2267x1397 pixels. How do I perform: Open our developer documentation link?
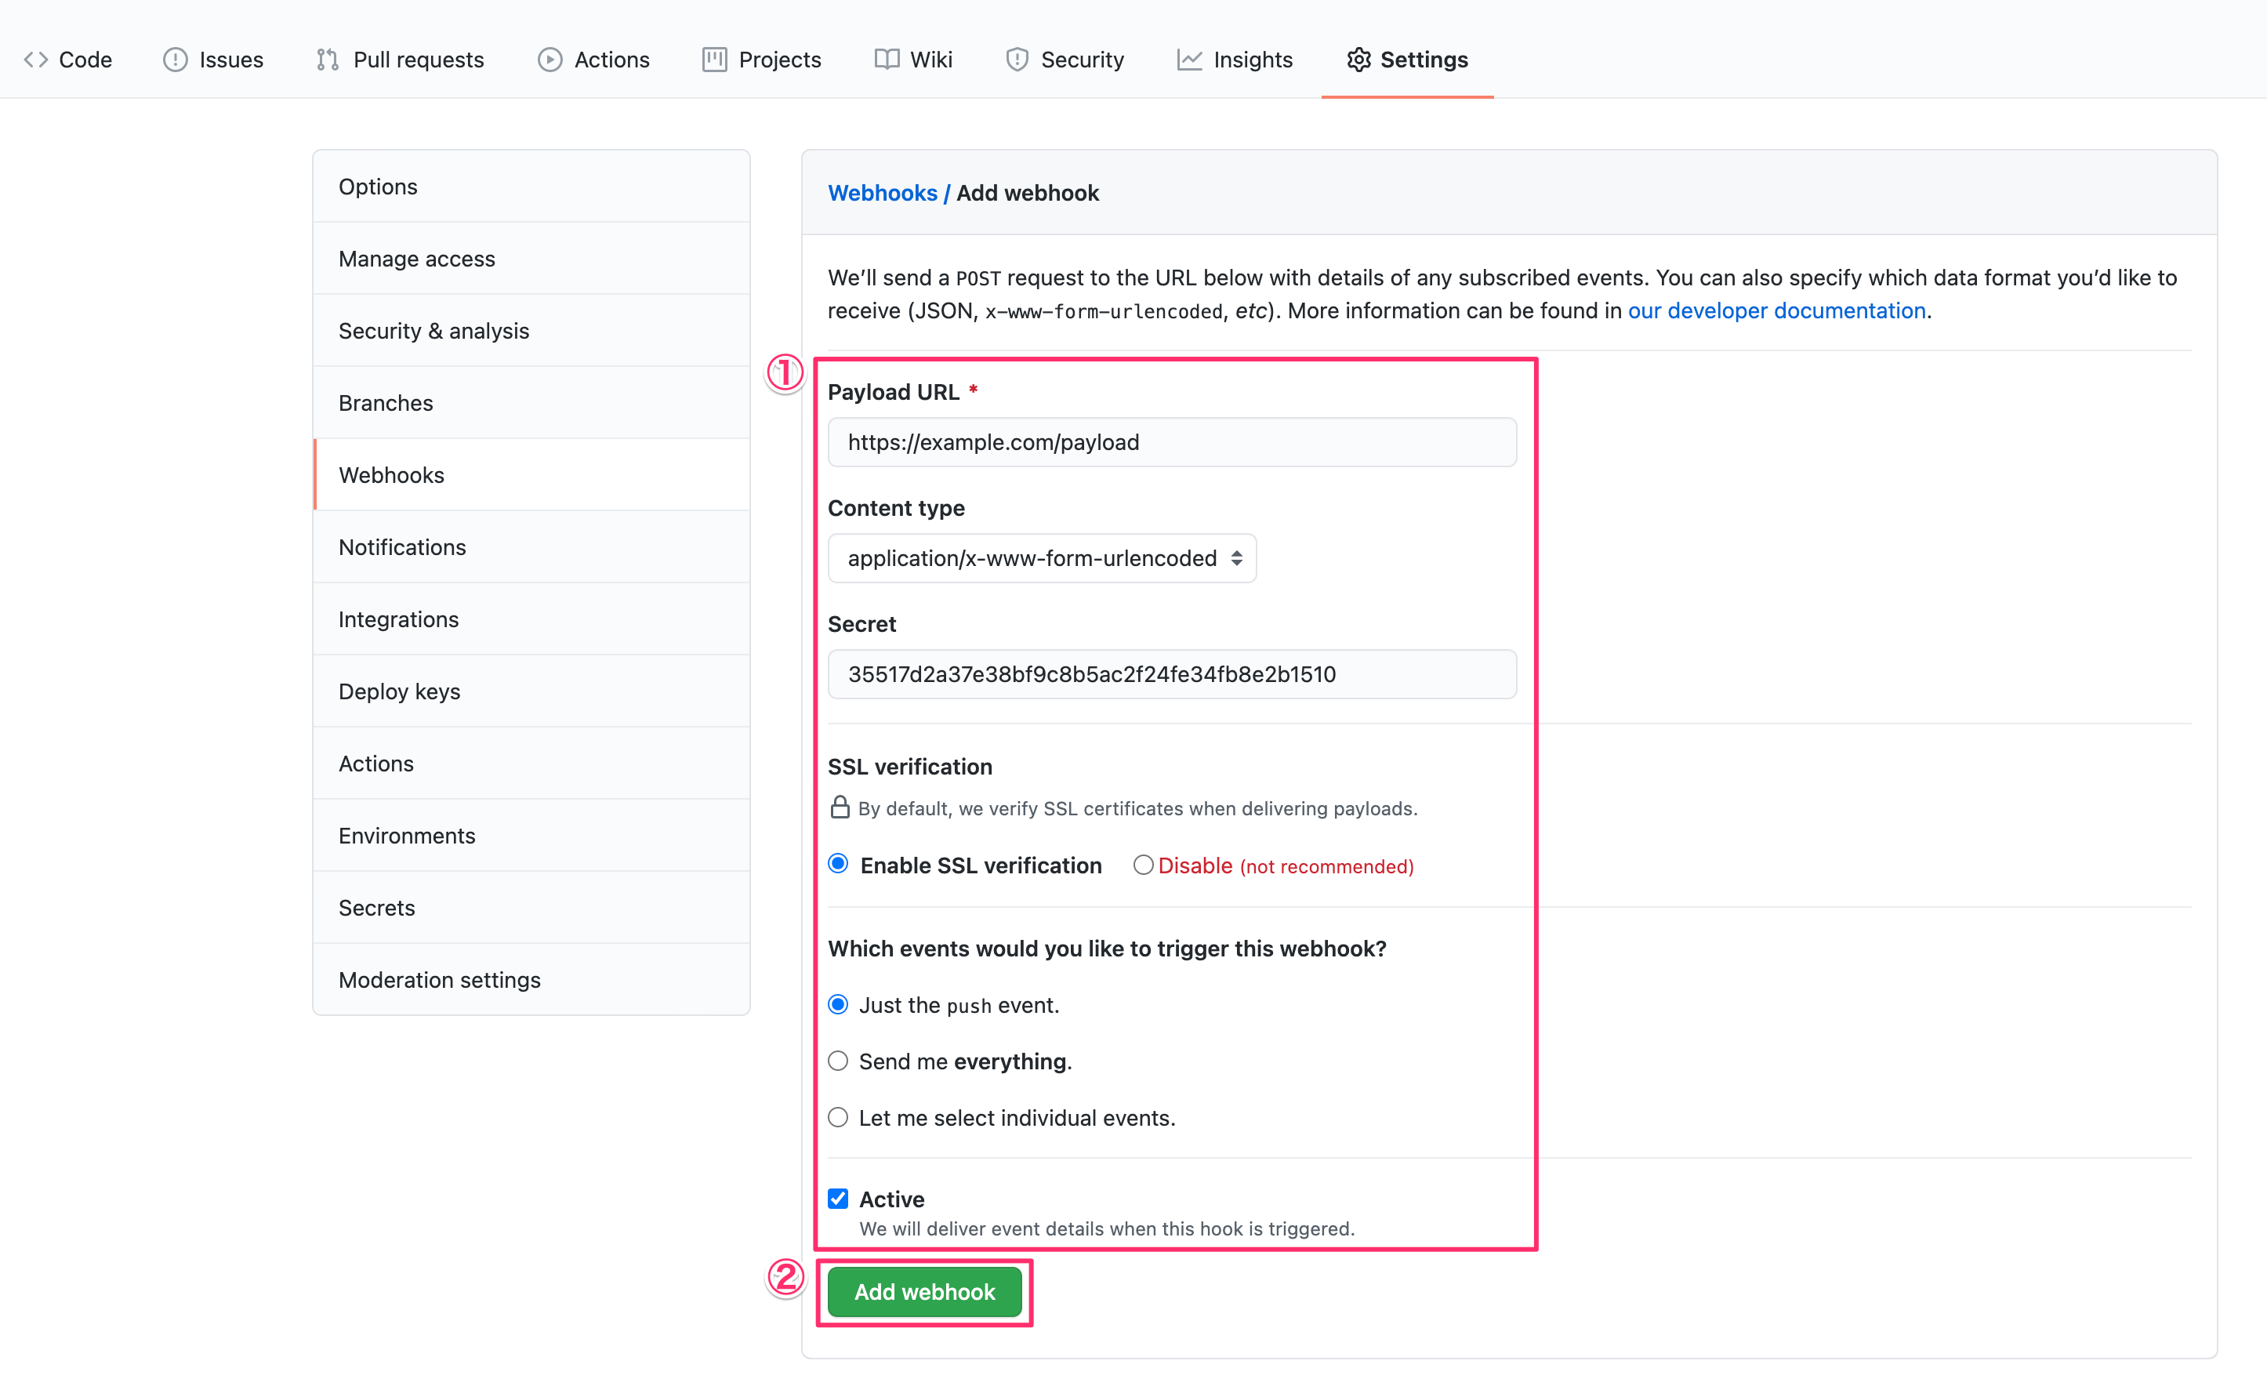coord(1776,310)
